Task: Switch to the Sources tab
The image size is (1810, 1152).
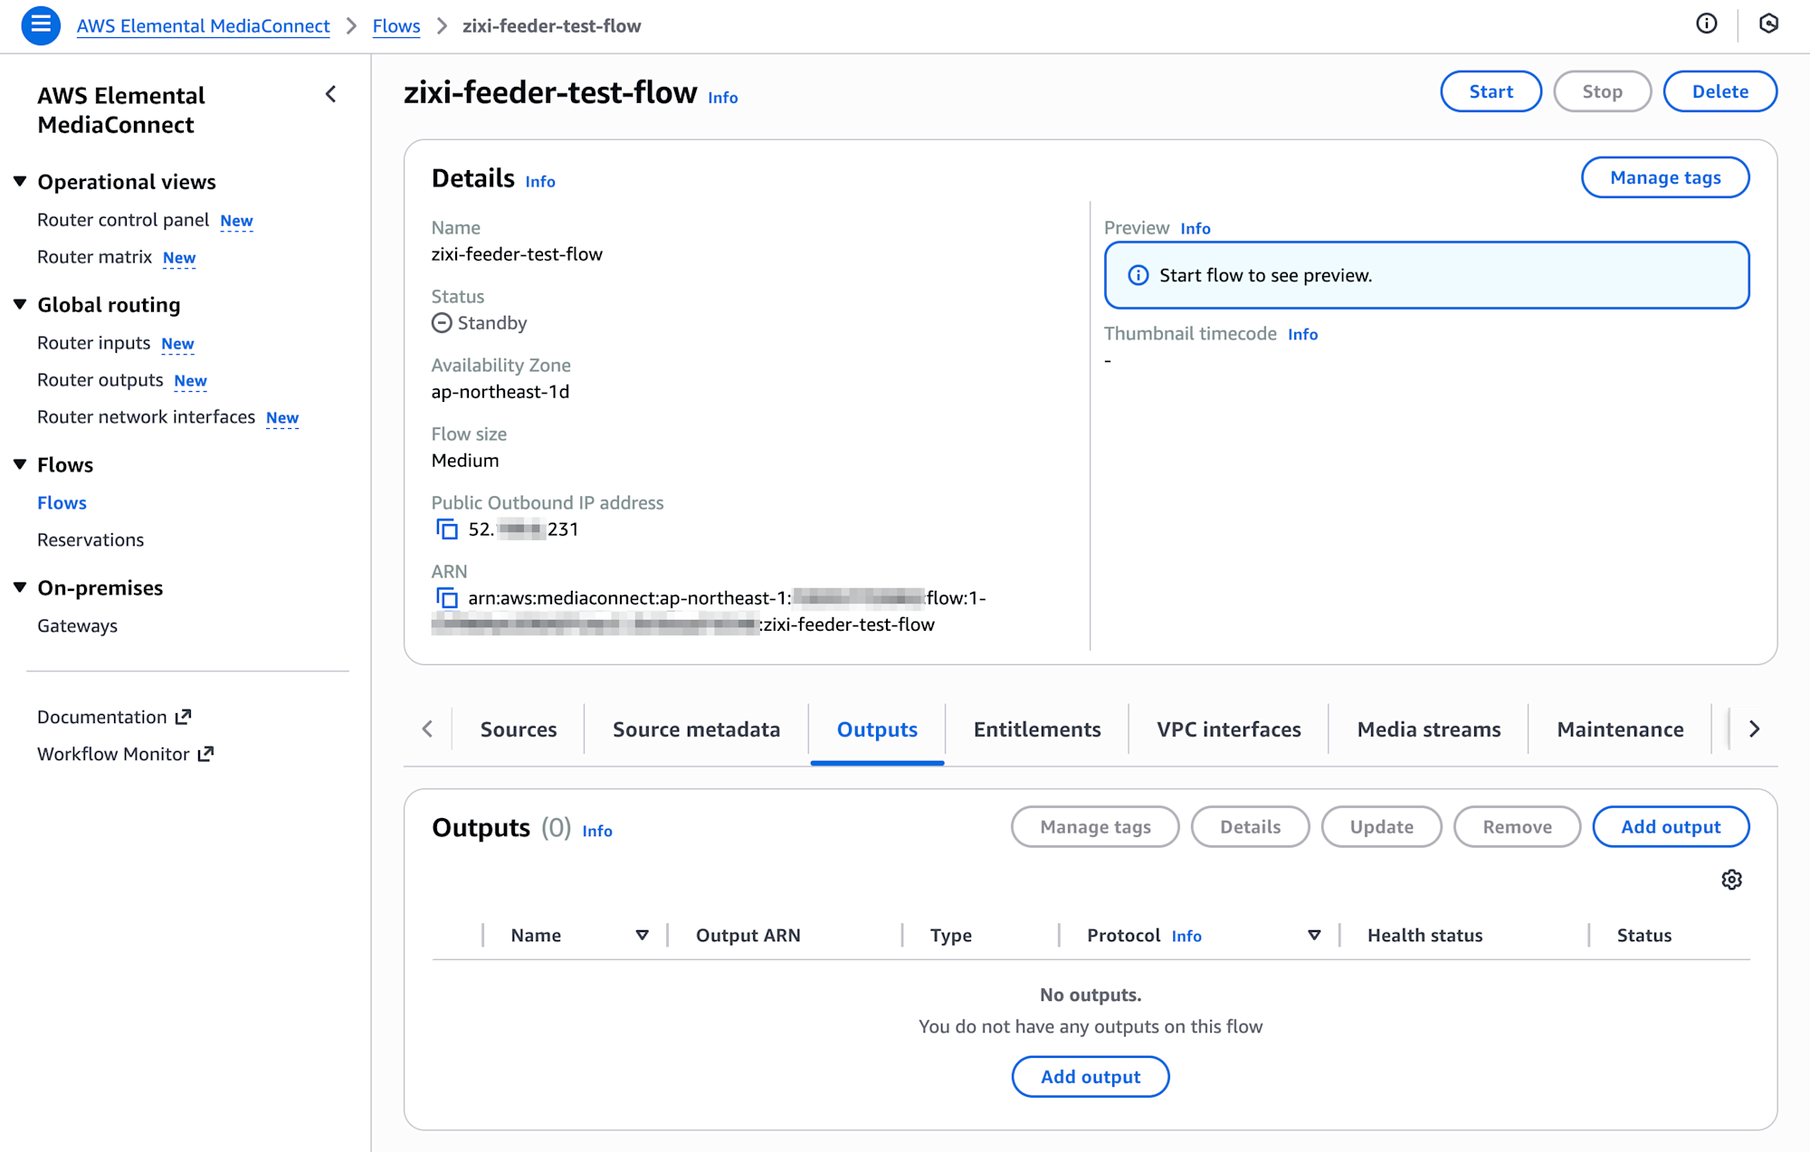Action: coord(519,729)
